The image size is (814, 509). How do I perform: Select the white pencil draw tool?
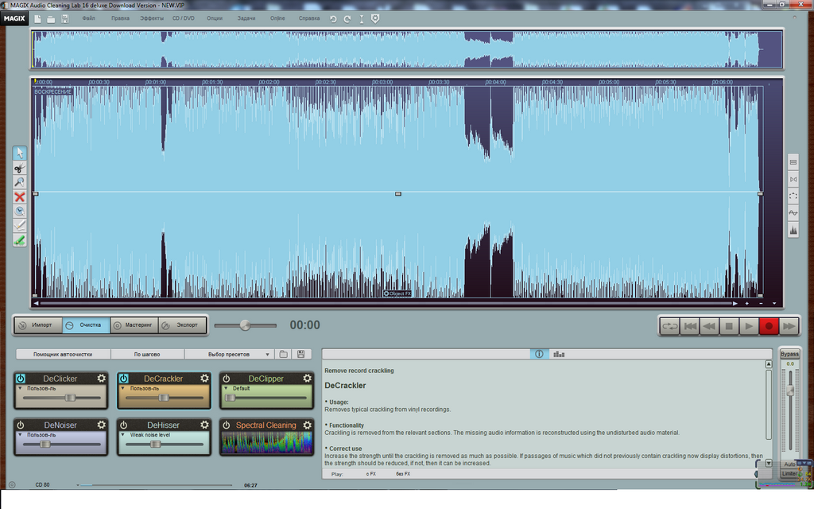[x=20, y=226]
